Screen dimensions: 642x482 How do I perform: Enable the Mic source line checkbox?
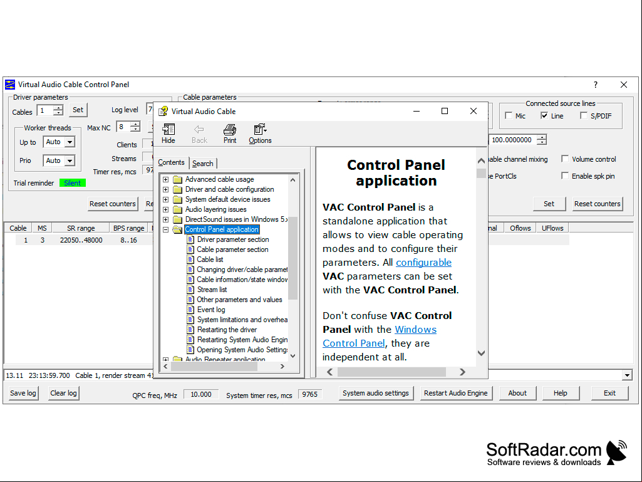click(509, 115)
